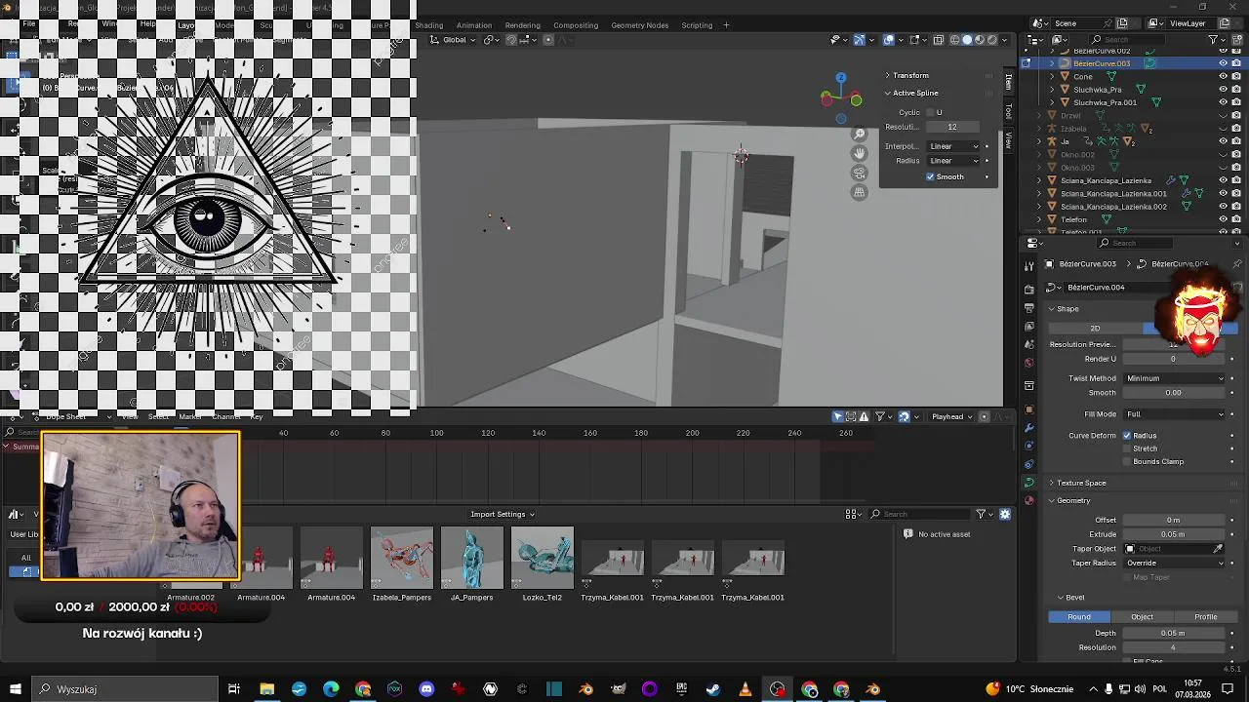Viewport: 1249px width, 702px height.
Task: Open viewport overlays toggle icon
Action: click(x=889, y=40)
